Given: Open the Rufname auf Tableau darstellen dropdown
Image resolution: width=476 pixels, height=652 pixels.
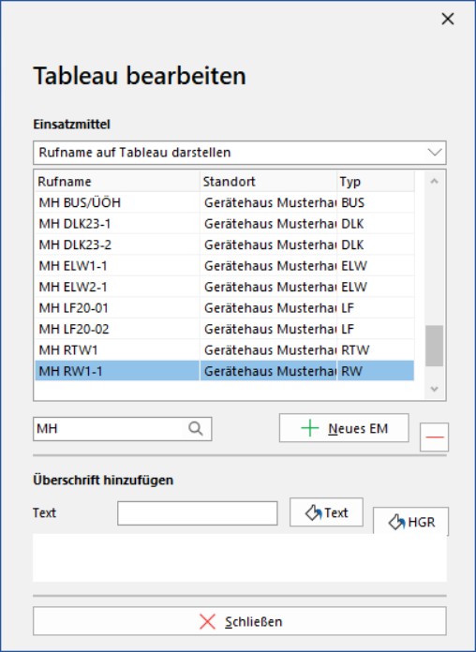Looking at the screenshot, I should tap(240, 153).
